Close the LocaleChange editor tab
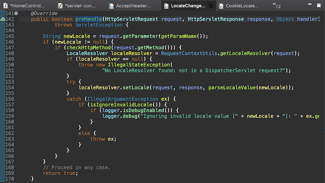The width and height of the screenshot is (325, 183). [211, 6]
